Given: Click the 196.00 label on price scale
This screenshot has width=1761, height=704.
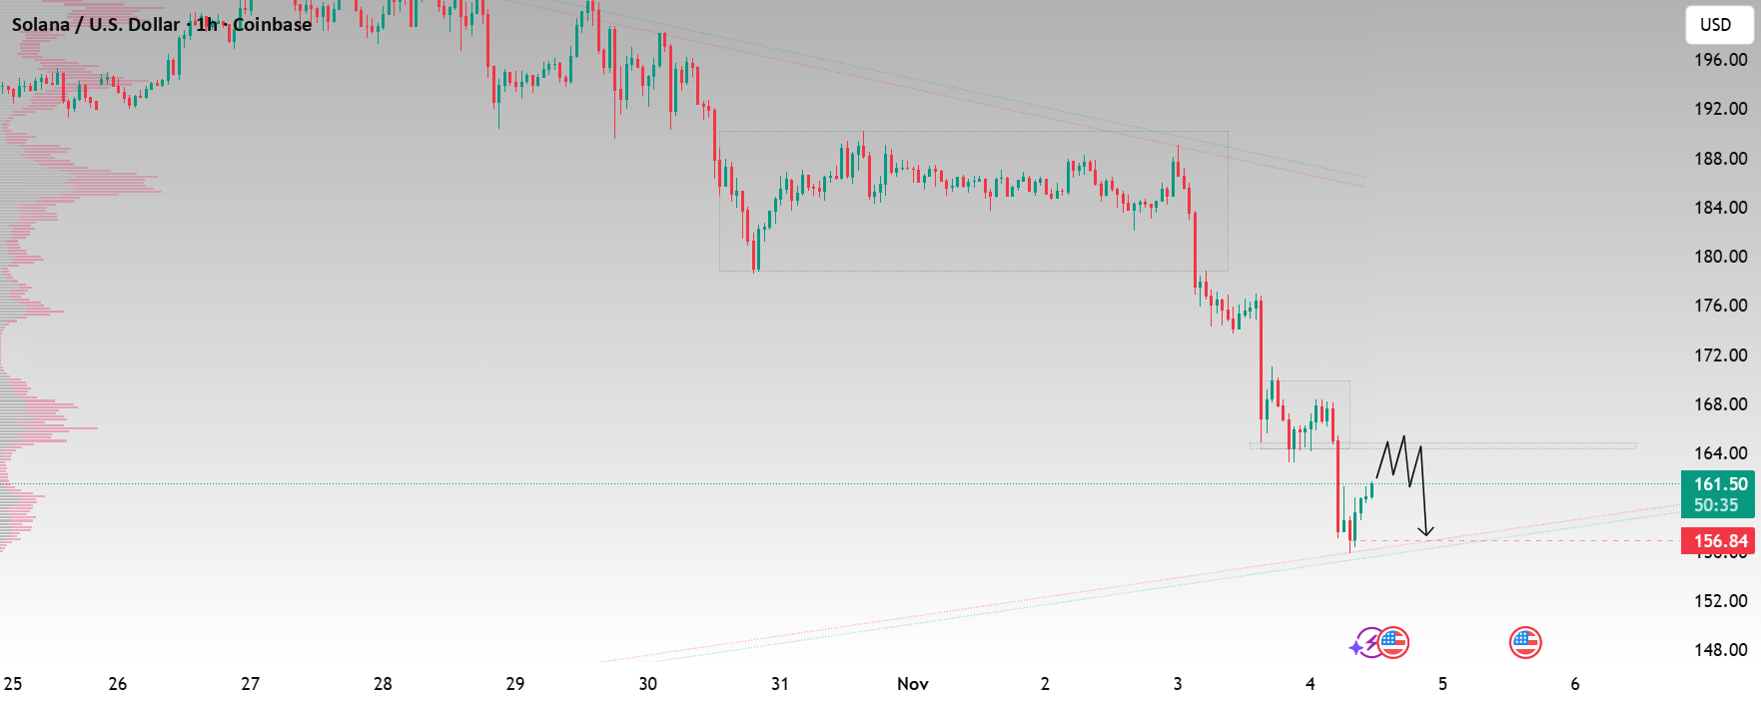Looking at the screenshot, I should (x=1720, y=60).
